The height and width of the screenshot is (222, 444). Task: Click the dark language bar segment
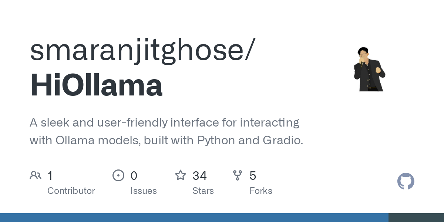coord(416,218)
